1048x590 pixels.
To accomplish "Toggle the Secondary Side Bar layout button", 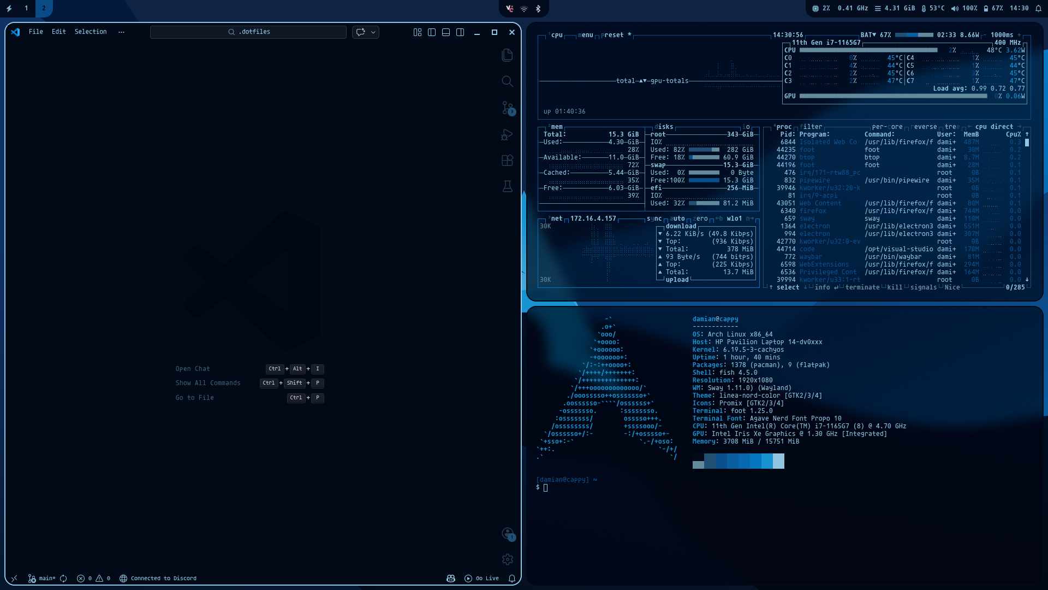I will pyautogui.click(x=460, y=32).
